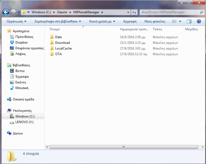The width and height of the screenshot is (206, 164).
Task: Refresh the folder with the refresh icon
Action: point(134,12)
